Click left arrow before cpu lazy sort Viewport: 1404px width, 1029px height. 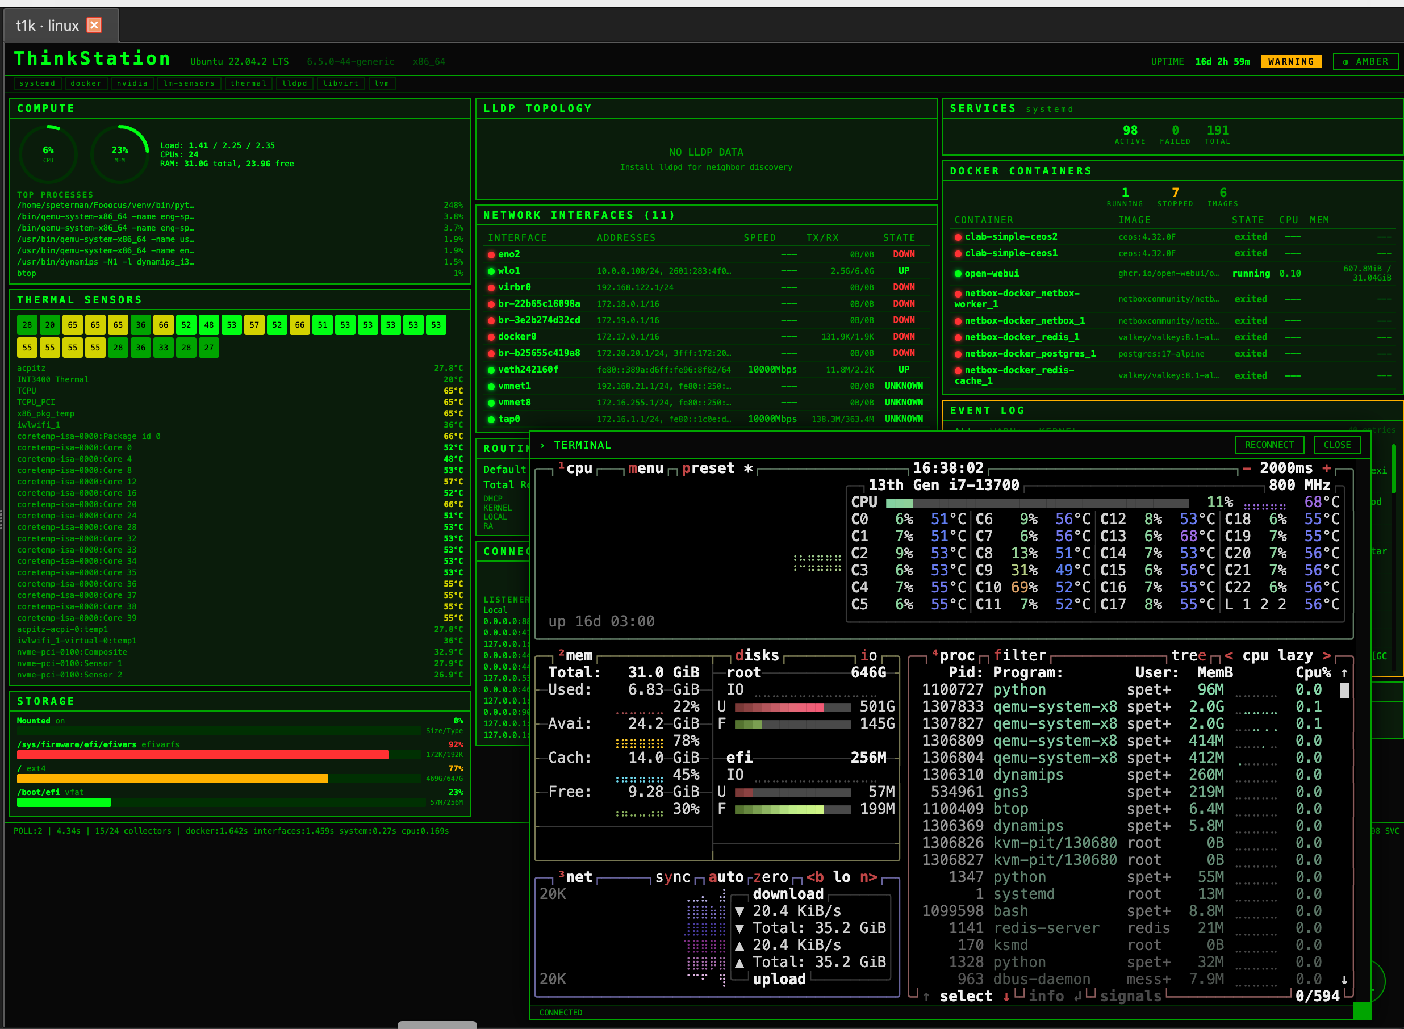[1228, 655]
